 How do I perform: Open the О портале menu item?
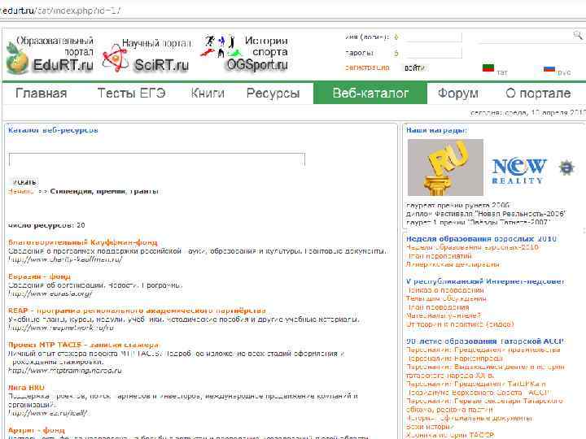click(538, 93)
